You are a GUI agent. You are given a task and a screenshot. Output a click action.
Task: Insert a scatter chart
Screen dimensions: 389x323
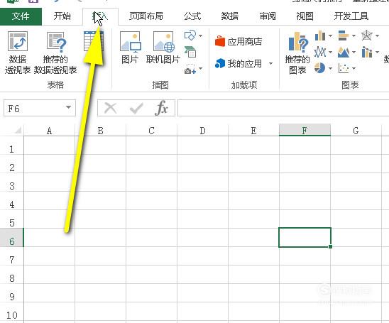click(344, 68)
